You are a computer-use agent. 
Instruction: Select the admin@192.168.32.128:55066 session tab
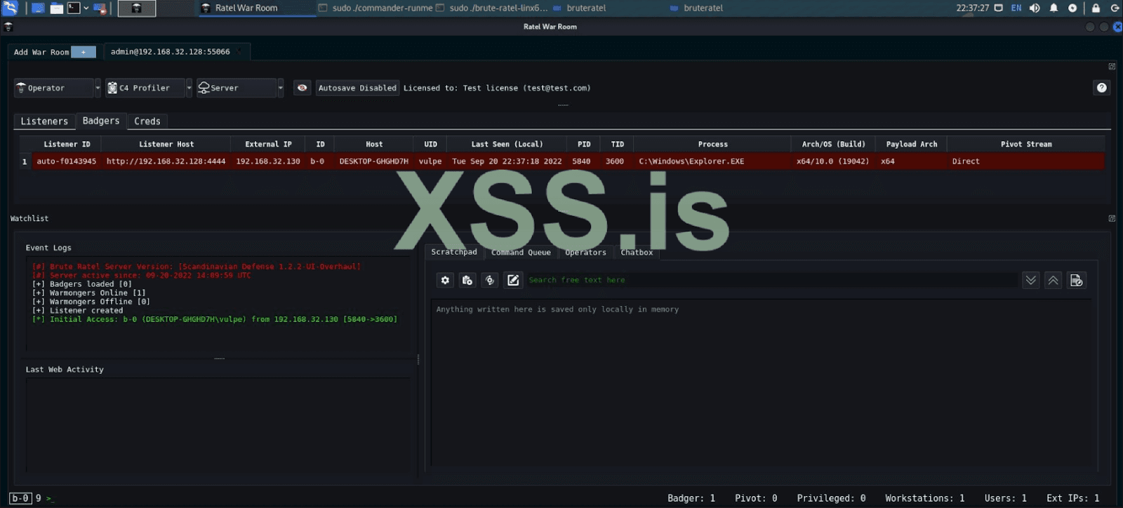tap(171, 52)
